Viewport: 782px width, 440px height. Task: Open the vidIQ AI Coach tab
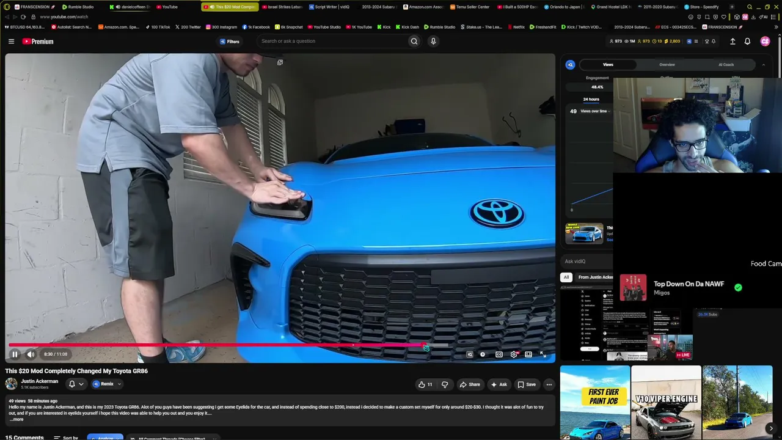pyautogui.click(x=726, y=64)
